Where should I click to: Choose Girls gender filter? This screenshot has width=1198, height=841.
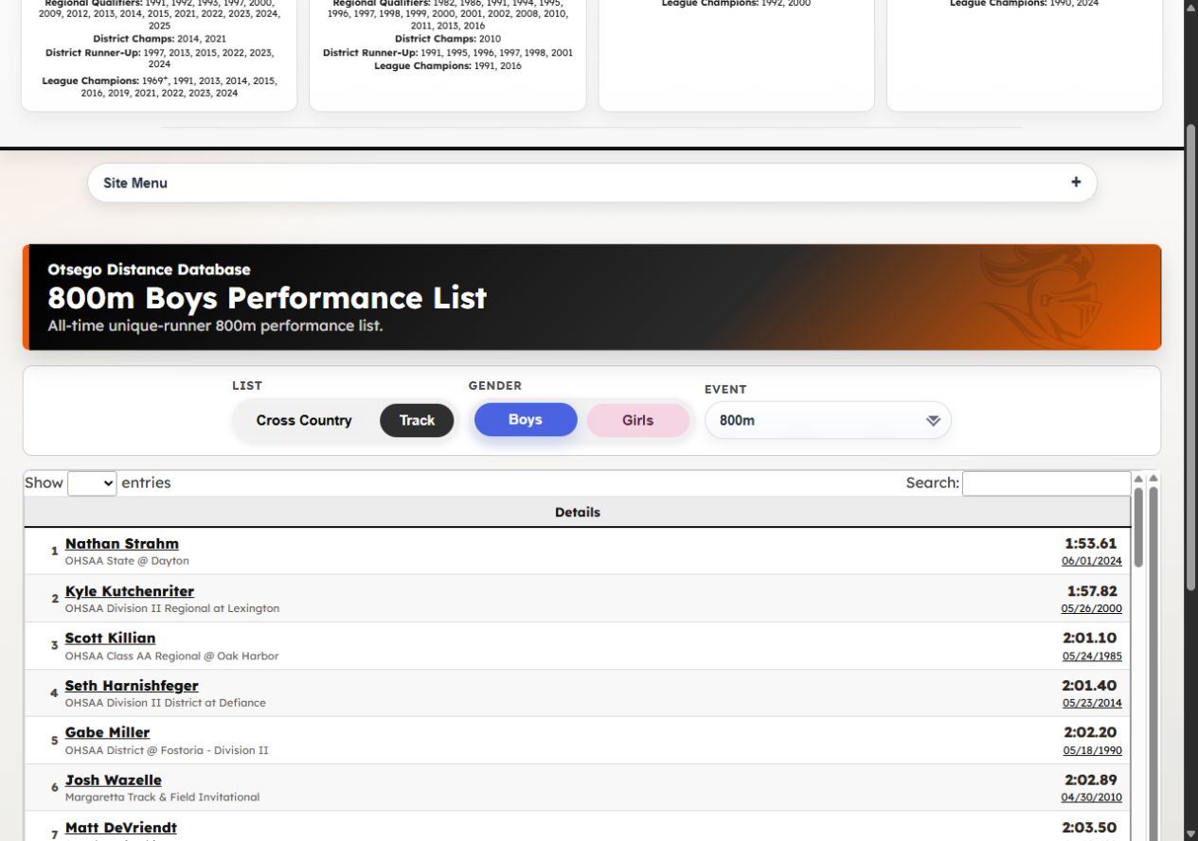[637, 420]
